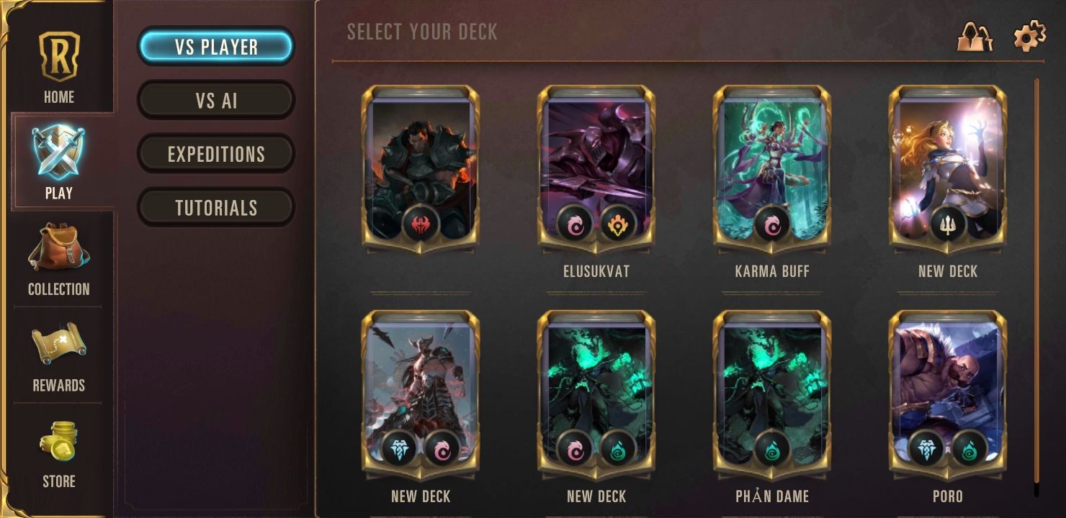Screen dimensions: 1066x518
Task: Select VS AI mode
Action: point(216,100)
